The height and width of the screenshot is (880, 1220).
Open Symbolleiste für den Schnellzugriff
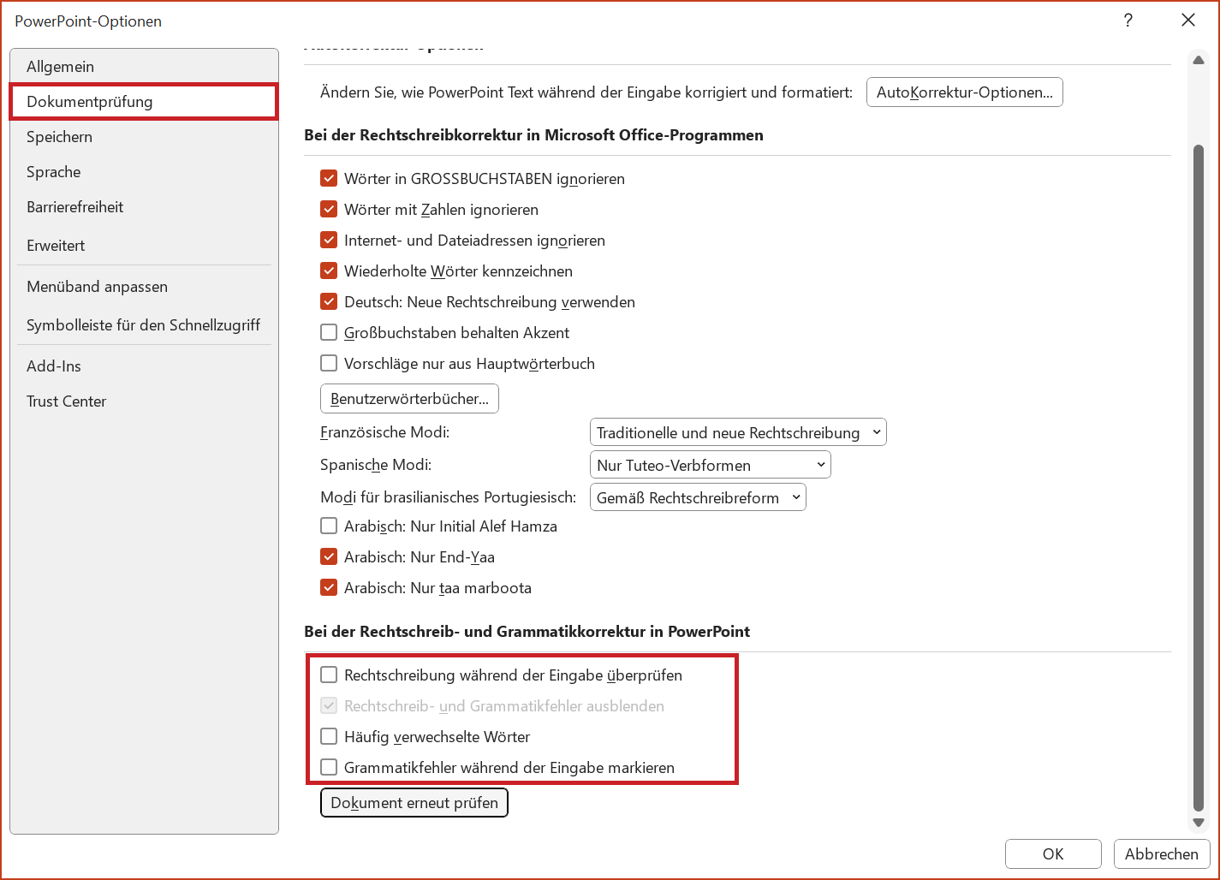(144, 325)
